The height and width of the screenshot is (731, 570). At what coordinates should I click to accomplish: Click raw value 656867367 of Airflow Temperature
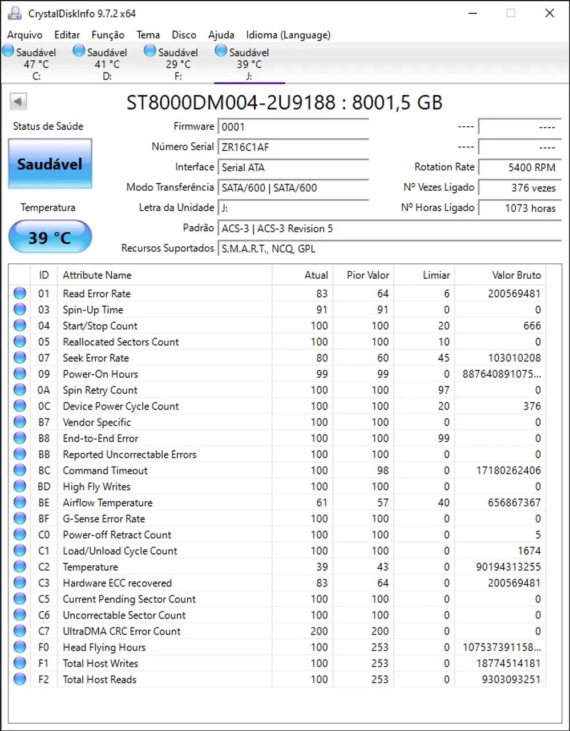514,503
